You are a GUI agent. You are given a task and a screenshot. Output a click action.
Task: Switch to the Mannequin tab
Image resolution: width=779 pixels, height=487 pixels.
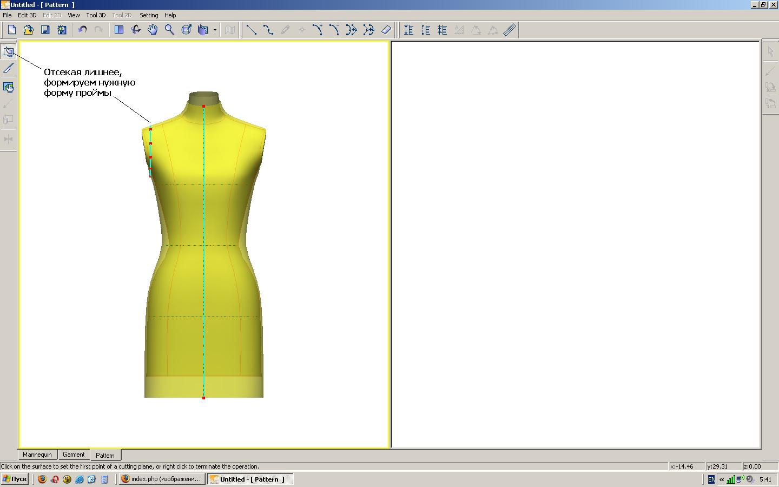[37, 455]
